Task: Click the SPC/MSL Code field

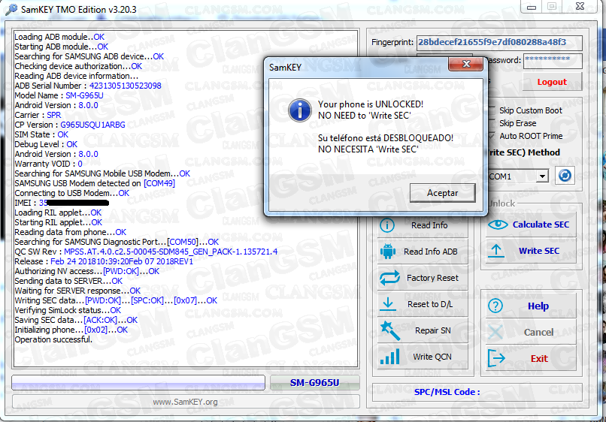Action: coord(477,392)
